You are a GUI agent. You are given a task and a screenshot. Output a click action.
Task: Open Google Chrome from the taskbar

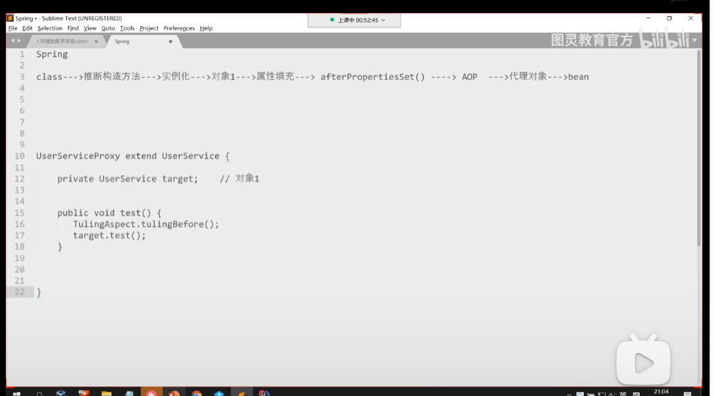[197, 393]
